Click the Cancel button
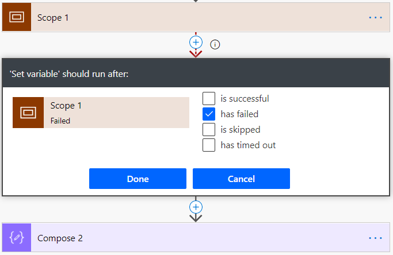The image size is (393, 255). point(241,179)
